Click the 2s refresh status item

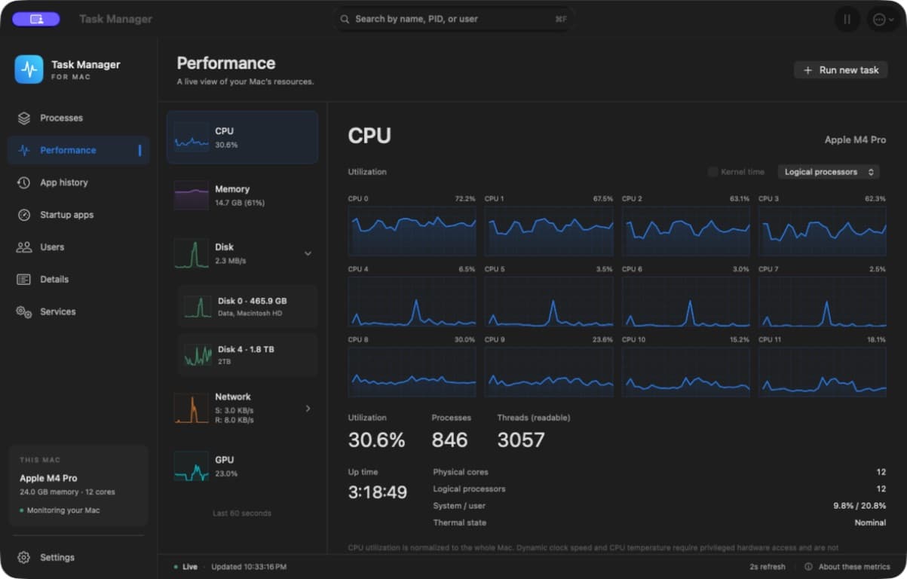tap(768, 567)
